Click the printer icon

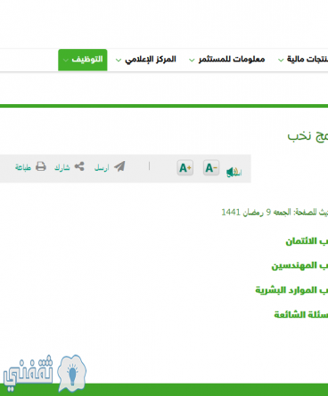[x=41, y=166]
